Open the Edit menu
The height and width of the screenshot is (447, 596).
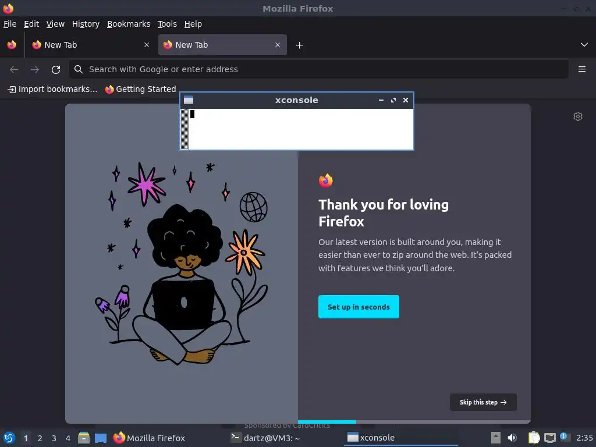(31, 24)
